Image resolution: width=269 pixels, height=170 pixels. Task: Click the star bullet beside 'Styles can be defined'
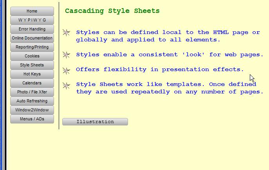point(67,33)
